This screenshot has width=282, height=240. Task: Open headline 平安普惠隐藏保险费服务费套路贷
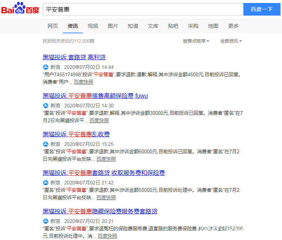100,211
